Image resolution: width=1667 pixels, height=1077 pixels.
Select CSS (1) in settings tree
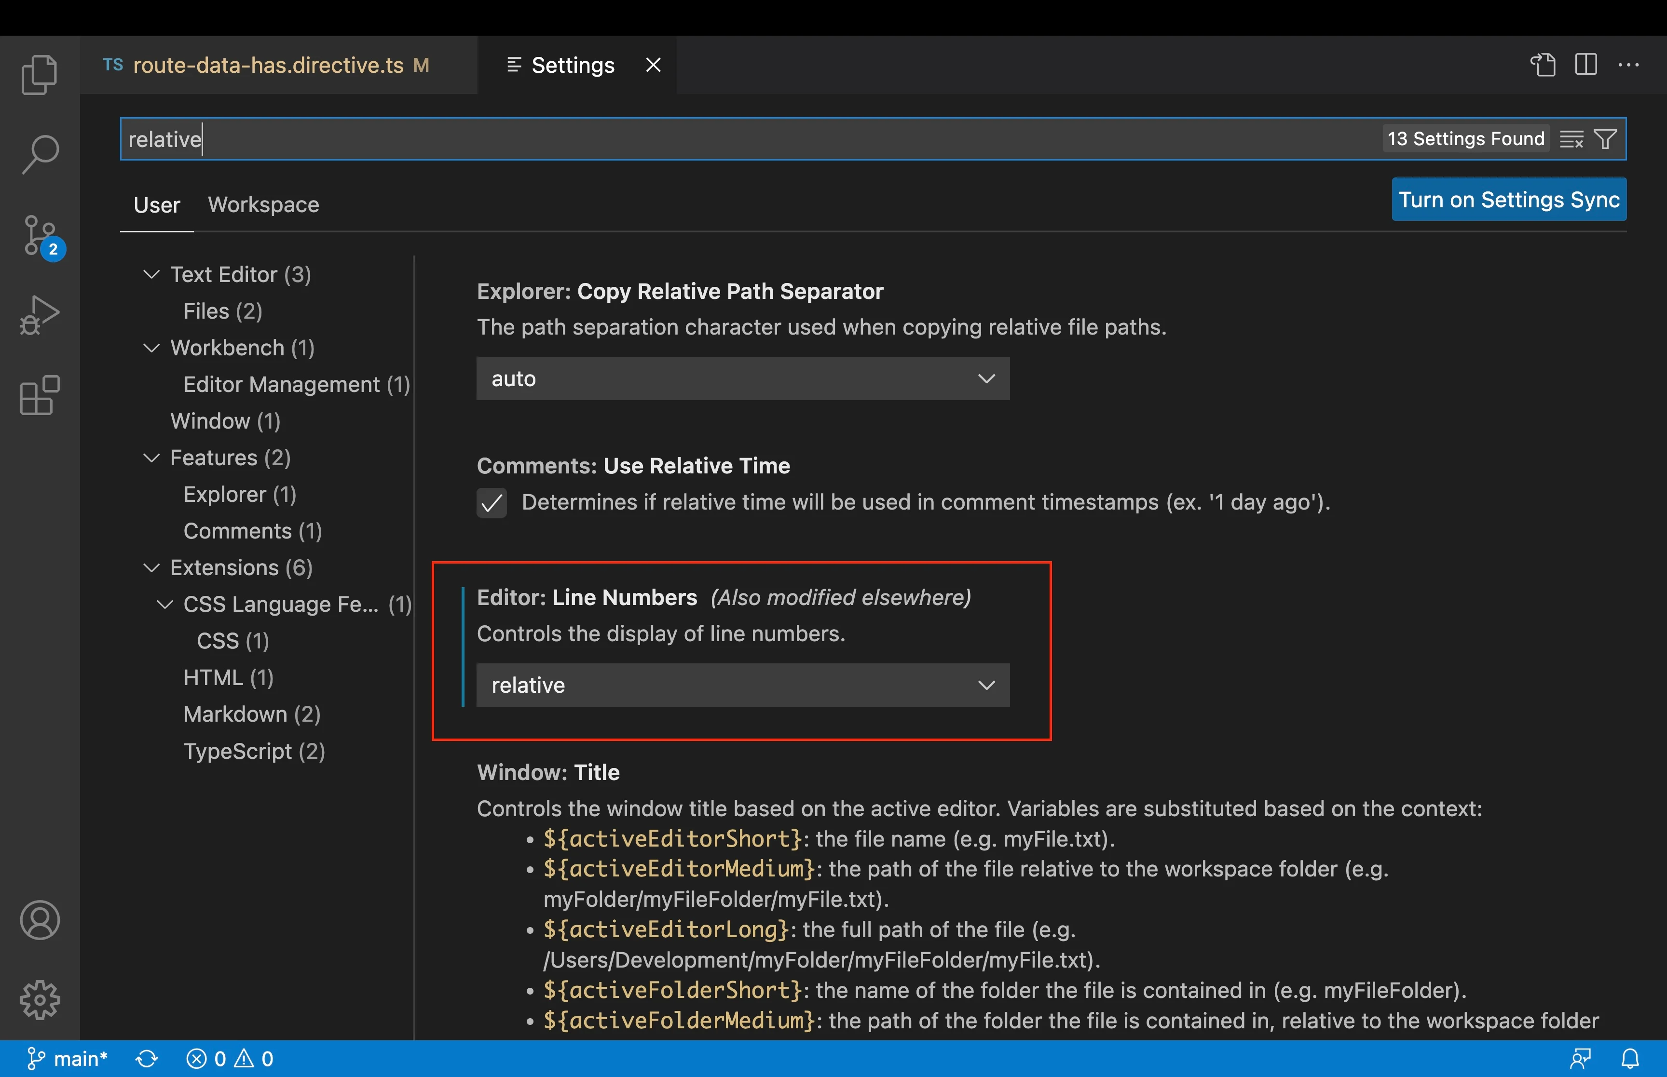(x=233, y=641)
